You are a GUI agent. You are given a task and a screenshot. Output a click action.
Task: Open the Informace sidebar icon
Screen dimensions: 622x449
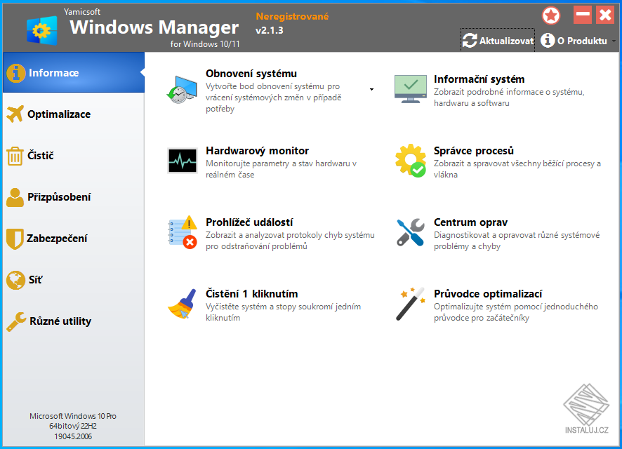click(16, 73)
